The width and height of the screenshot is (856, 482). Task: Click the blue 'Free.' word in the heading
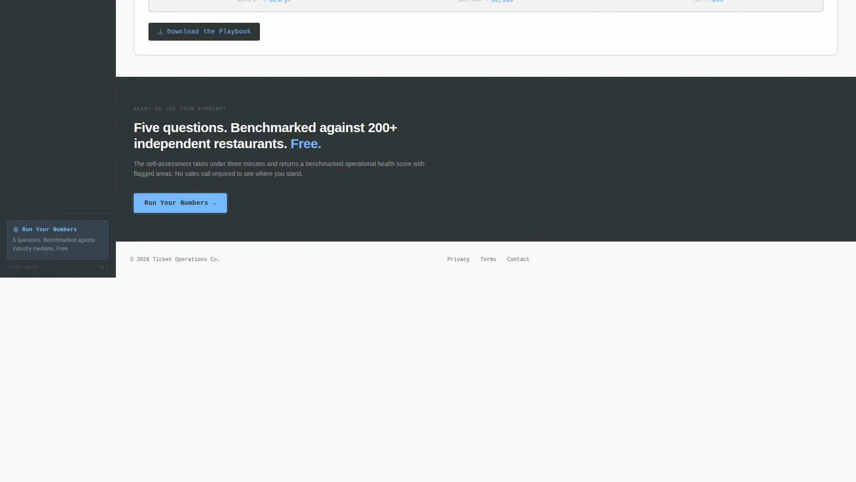click(x=306, y=144)
